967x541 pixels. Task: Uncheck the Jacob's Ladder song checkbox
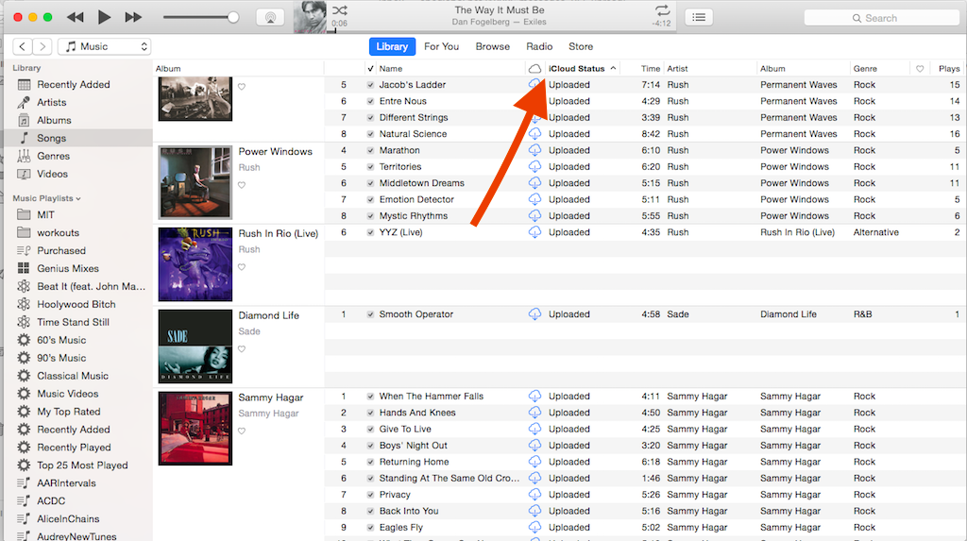[x=370, y=85]
